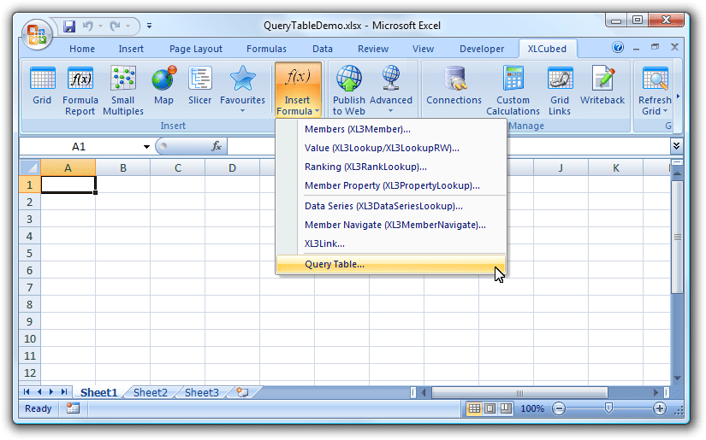Open Grid Links

560,91
